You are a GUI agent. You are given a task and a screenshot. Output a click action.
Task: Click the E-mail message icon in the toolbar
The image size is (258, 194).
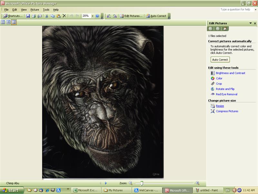(39, 16)
